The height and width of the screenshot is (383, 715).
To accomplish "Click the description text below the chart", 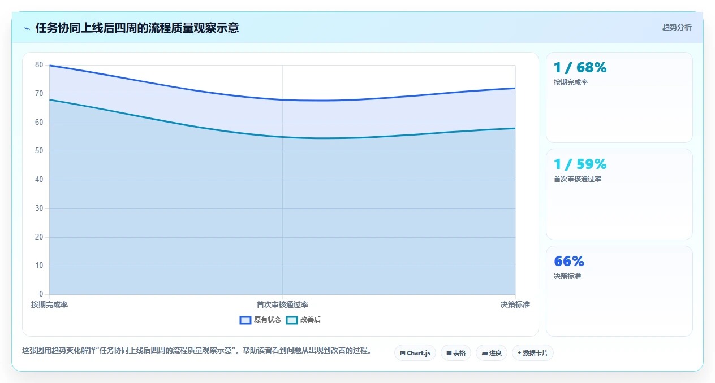I will pyautogui.click(x=197, y=350).
